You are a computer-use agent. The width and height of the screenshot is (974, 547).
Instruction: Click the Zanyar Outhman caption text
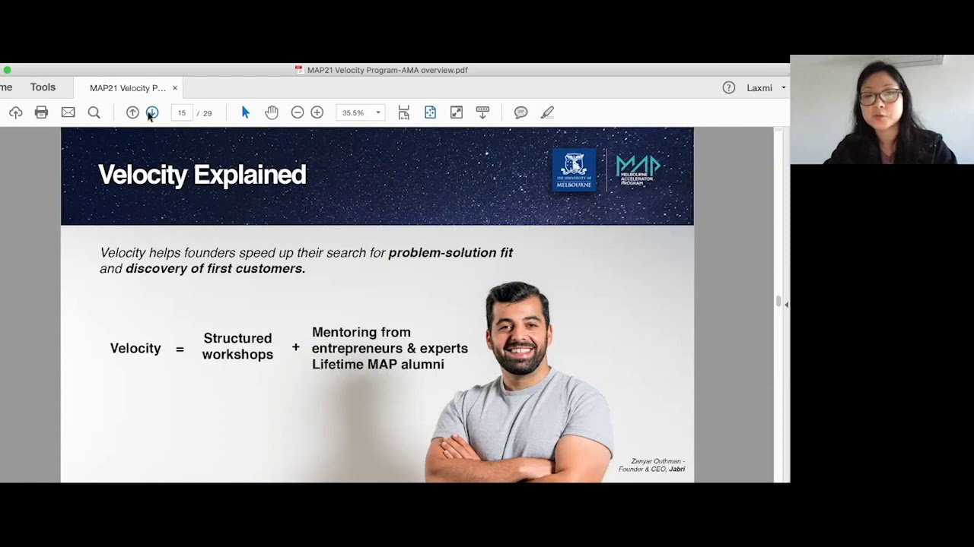[652, 465]
